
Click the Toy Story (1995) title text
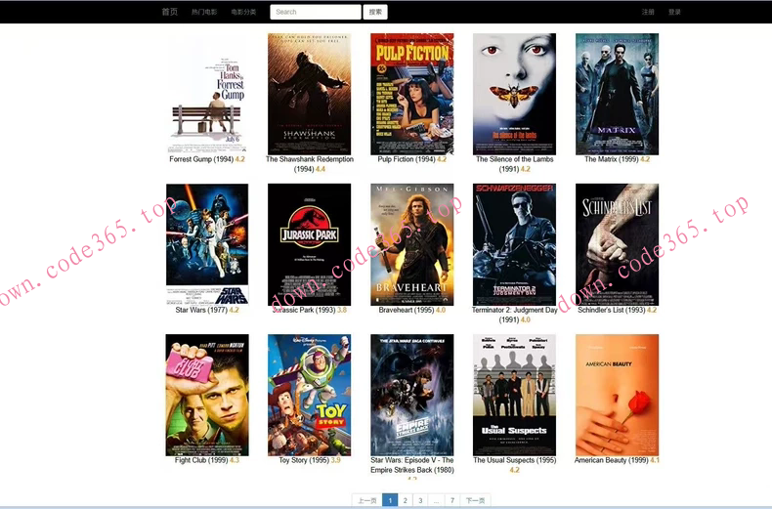(x=304, y=460)
